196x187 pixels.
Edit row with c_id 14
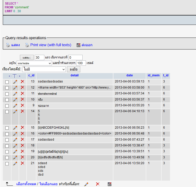(15, 111)
